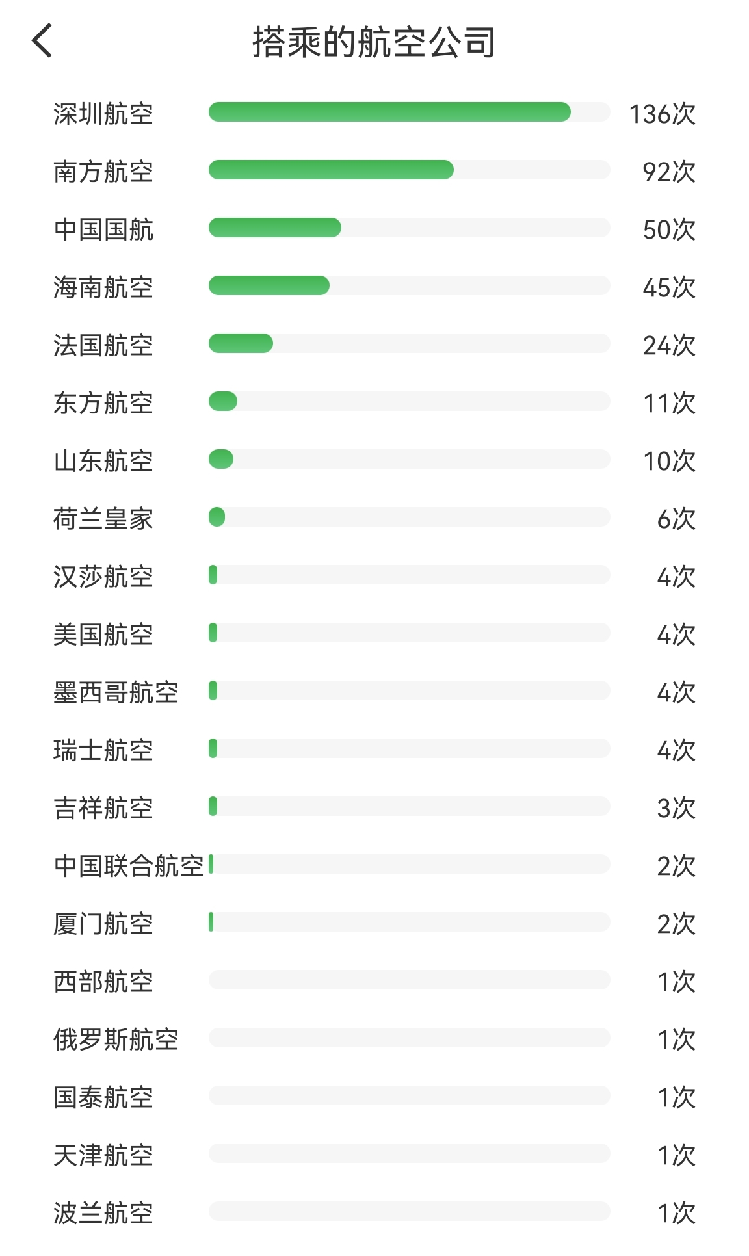Tap the 东方航空 label

(103, 403)
